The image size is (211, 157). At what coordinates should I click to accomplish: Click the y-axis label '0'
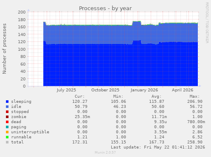[x=24, y=86]
